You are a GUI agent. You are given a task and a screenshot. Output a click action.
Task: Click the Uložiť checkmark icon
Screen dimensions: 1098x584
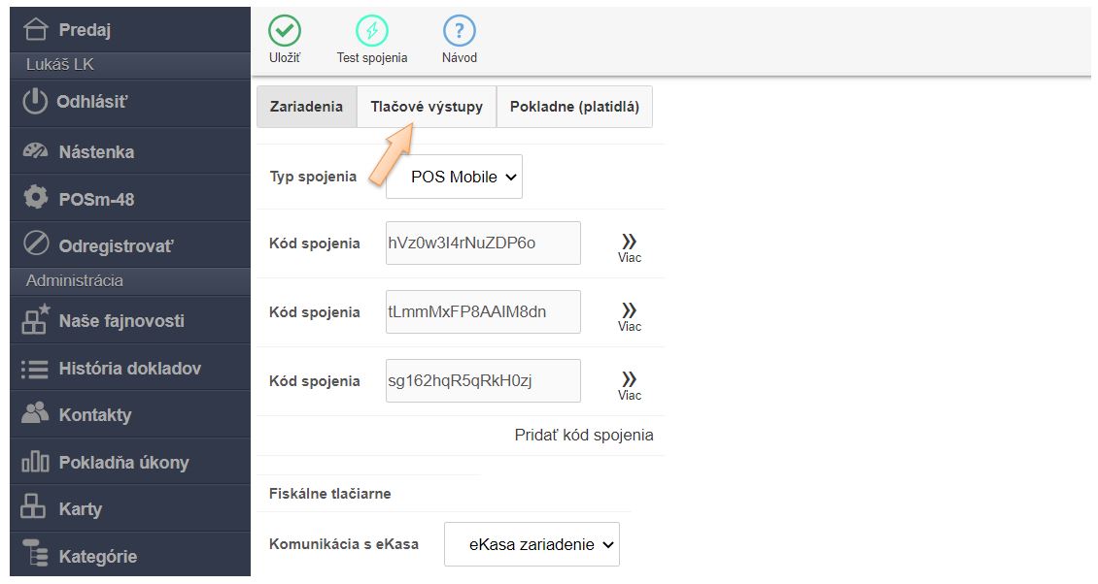click(x=285, y=31)
